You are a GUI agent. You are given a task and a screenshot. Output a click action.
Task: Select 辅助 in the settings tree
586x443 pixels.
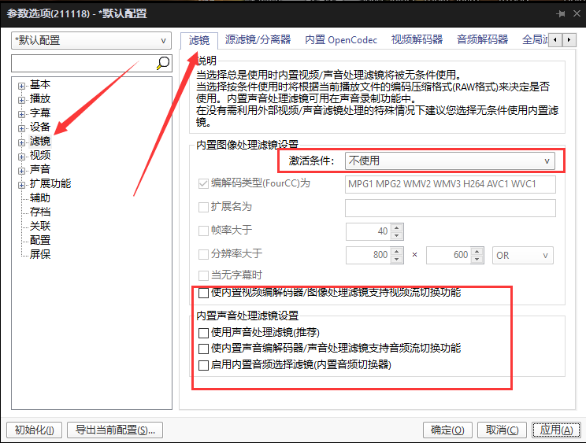click(x=40, y=198)
